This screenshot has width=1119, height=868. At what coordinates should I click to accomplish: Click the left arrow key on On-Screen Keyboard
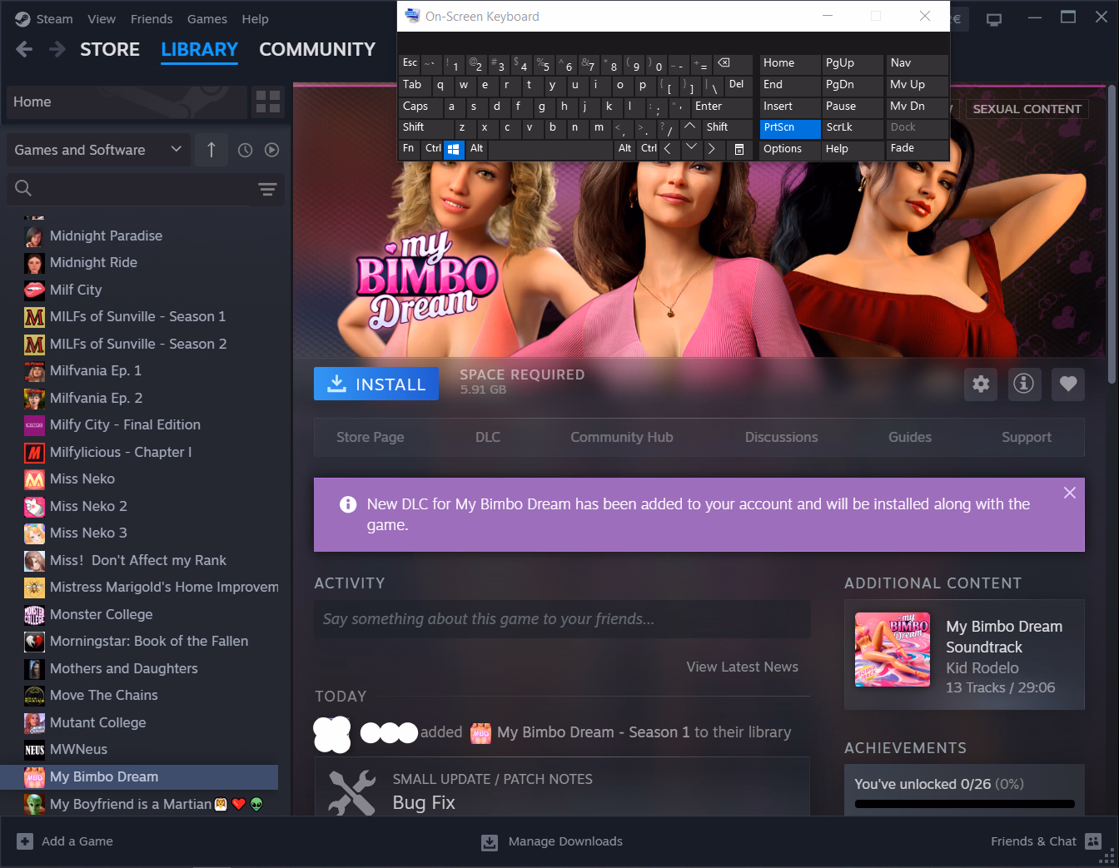(x=669, y=150)
